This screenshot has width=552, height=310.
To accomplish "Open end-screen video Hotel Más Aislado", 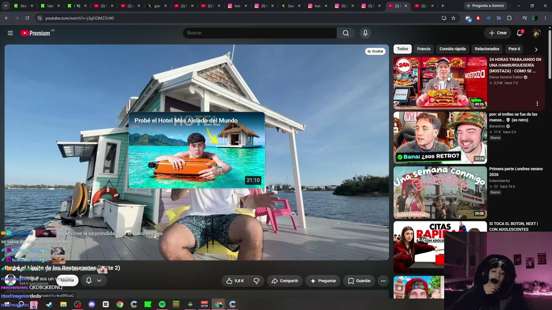I will coord(197,150).
